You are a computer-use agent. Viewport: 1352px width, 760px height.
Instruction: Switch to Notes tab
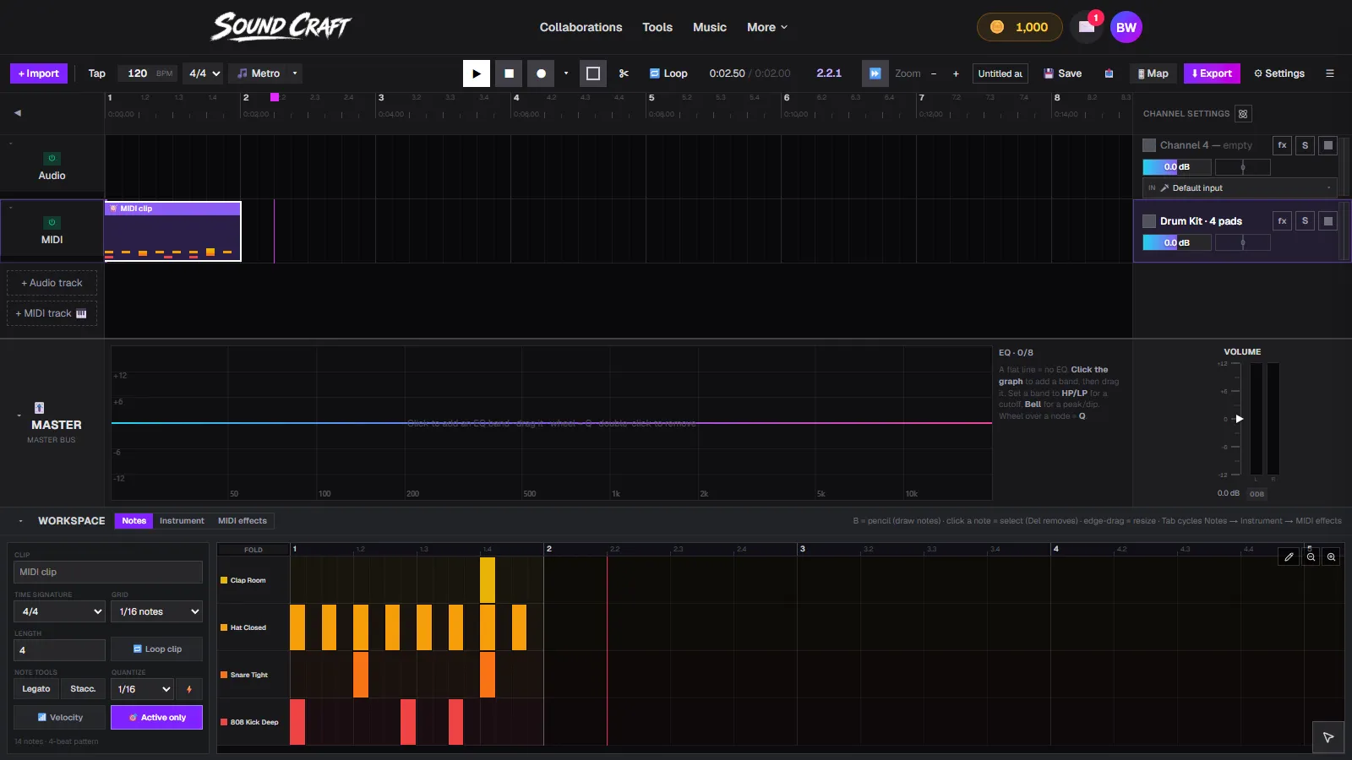134,521
